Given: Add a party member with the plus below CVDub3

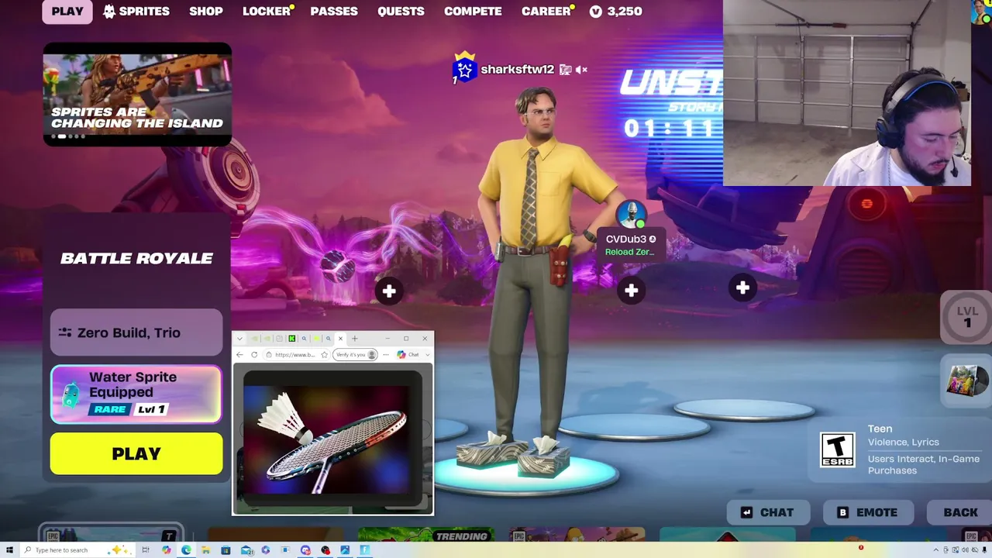Looking at the screenshot, I should 632,291.
